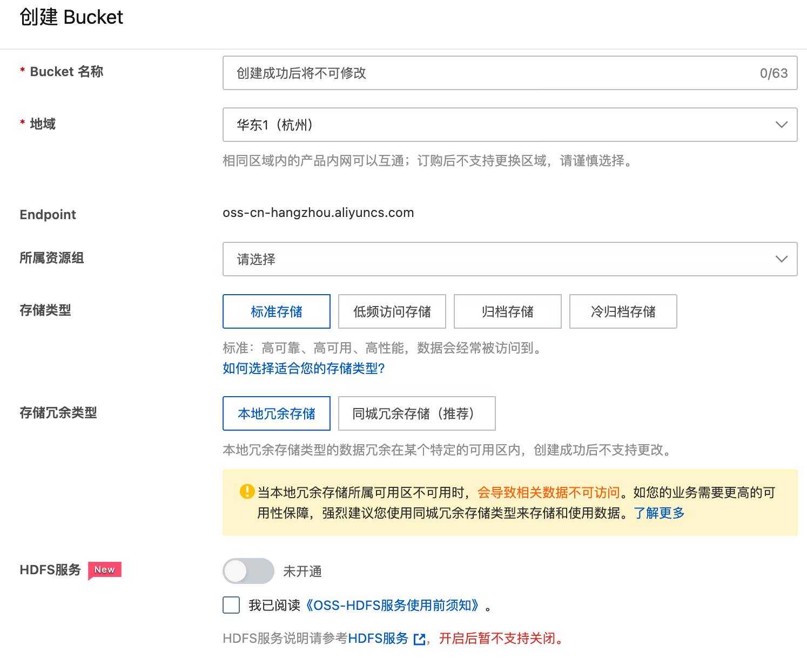Select 标准存储 storage type

[276, 311]
